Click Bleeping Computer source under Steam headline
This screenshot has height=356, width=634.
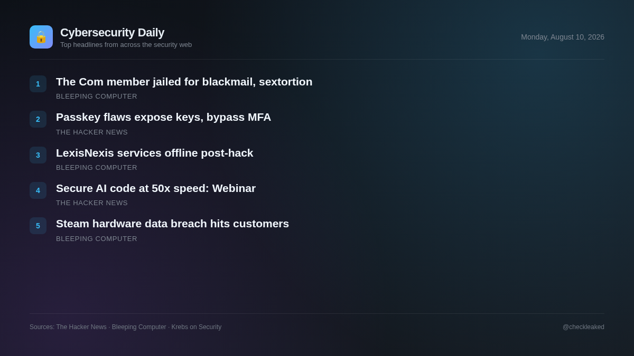coord(97,239)
